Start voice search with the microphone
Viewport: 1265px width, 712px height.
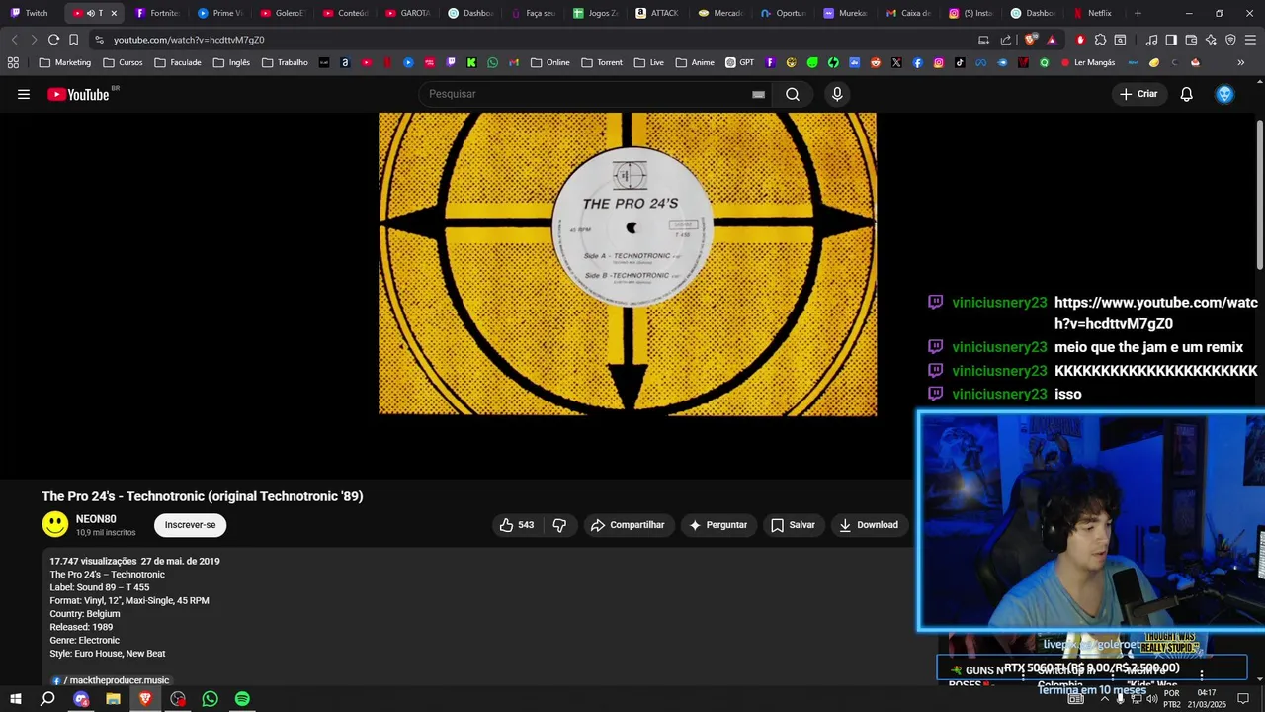[x=837, y=94]
